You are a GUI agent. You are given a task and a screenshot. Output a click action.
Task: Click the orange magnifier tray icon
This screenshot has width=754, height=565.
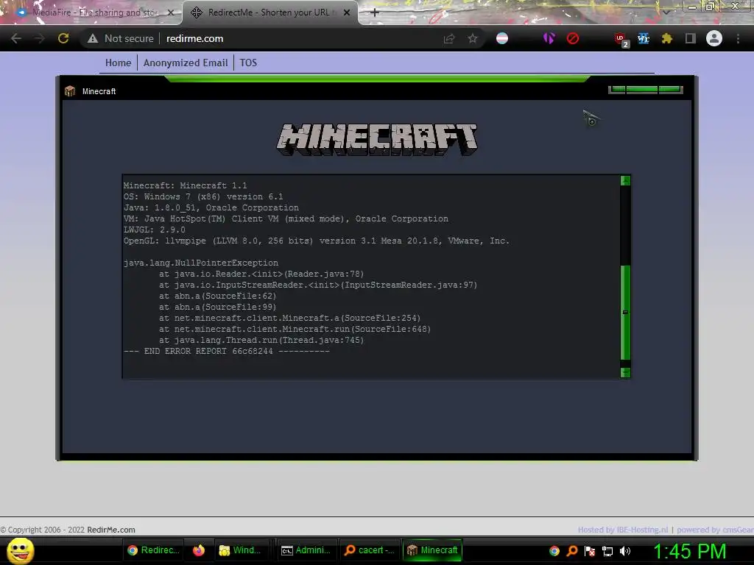(572, 550)
